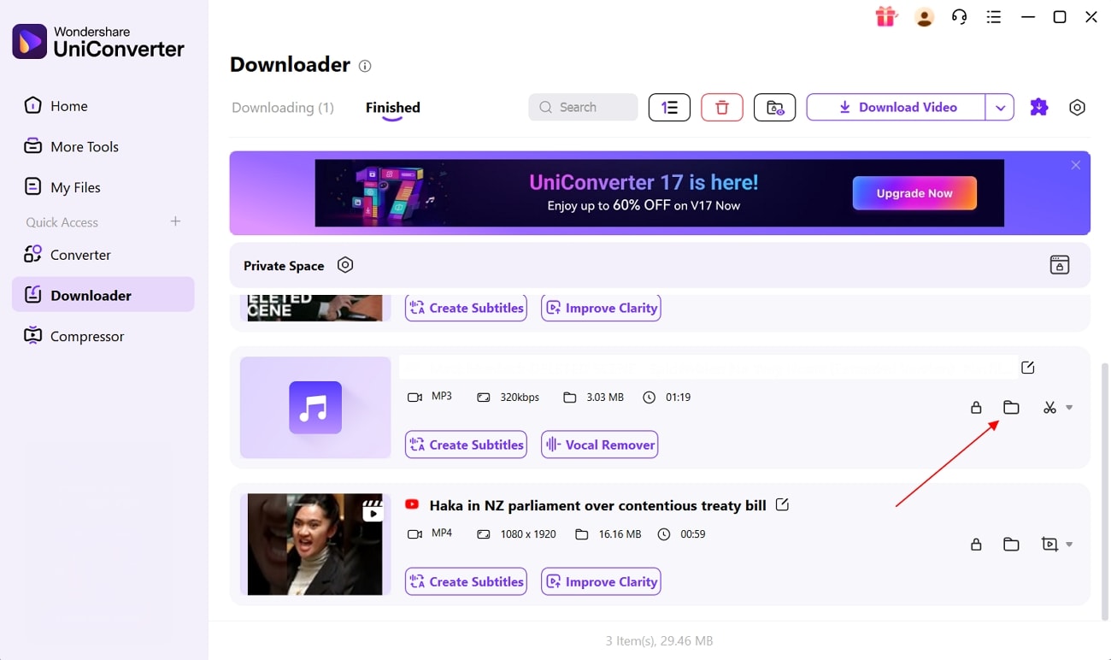Open the purple puzzle-piece plugin icon
The image size is (1111, 660).
[x=1039, y=107]
